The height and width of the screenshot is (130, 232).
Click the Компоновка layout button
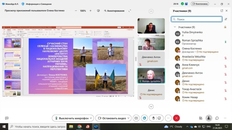point(200,4)
